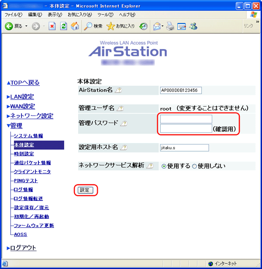Refresh the page using green arrows icon
The width and height of the screenshot is (262, 269).
point(63,26)
